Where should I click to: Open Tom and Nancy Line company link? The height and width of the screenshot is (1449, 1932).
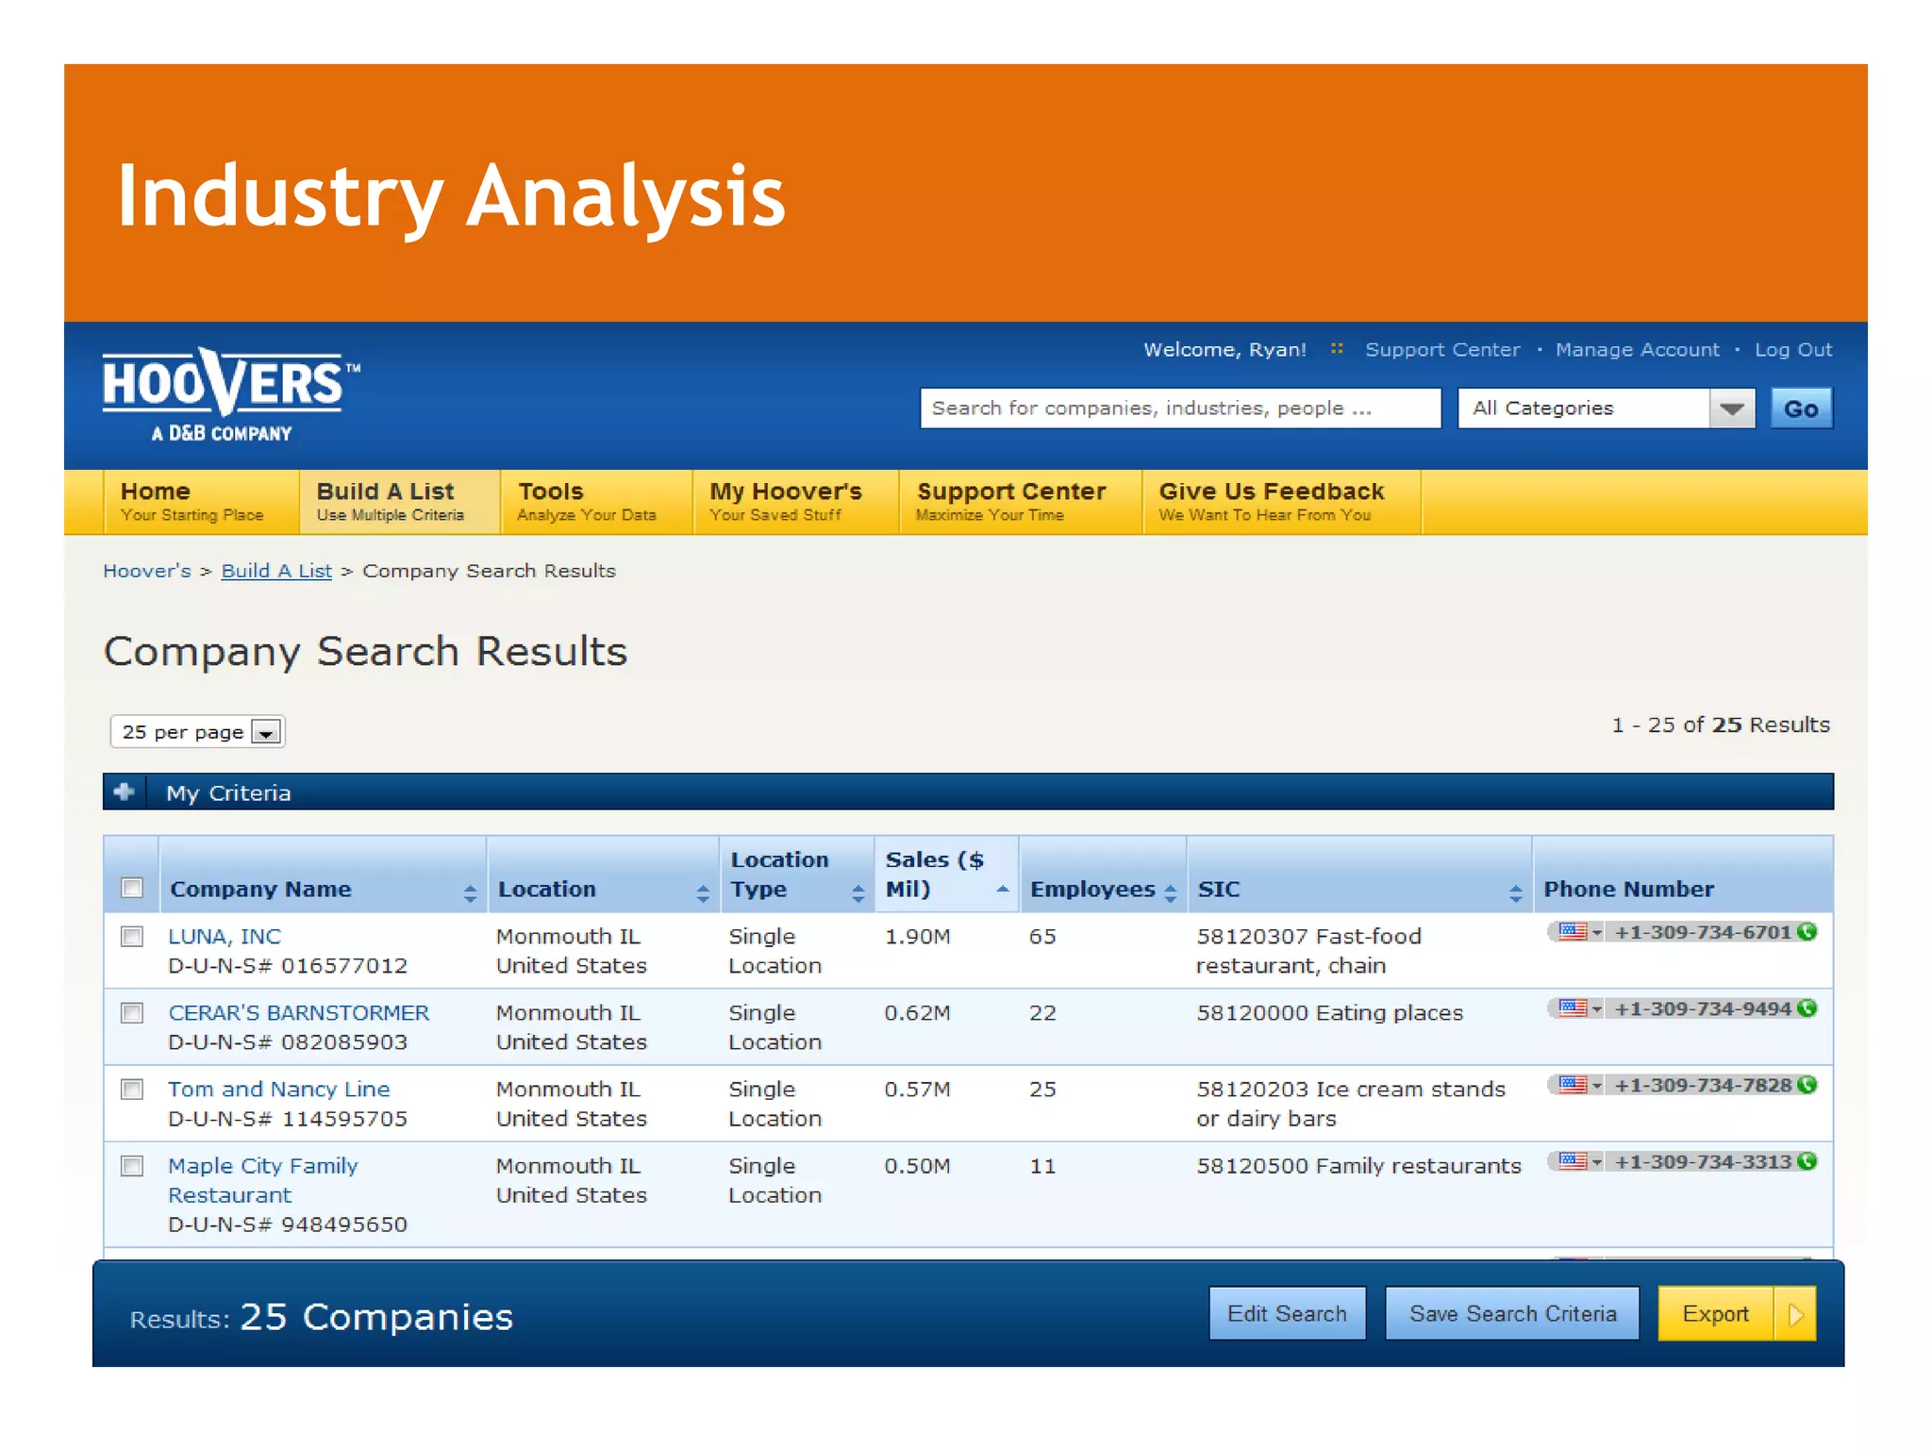point(278,1090)
